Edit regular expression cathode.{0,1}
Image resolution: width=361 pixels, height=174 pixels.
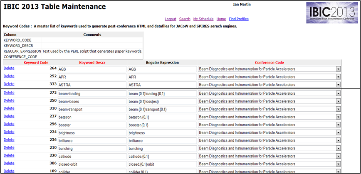point(162,156)
